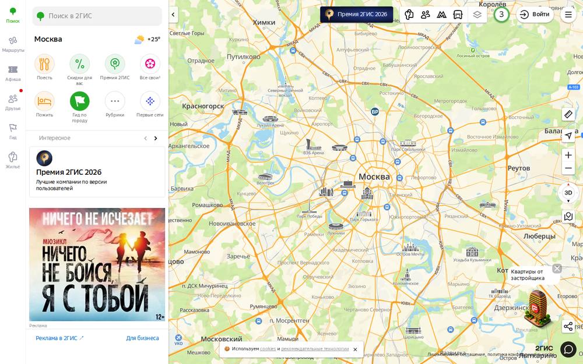Click the my location arrow icon

point(568,136)
